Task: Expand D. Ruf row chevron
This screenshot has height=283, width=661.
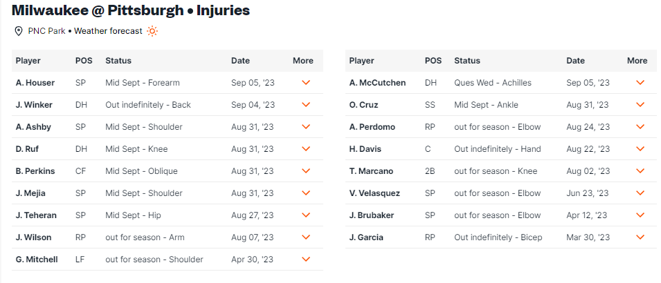Action: pos(306,149)
